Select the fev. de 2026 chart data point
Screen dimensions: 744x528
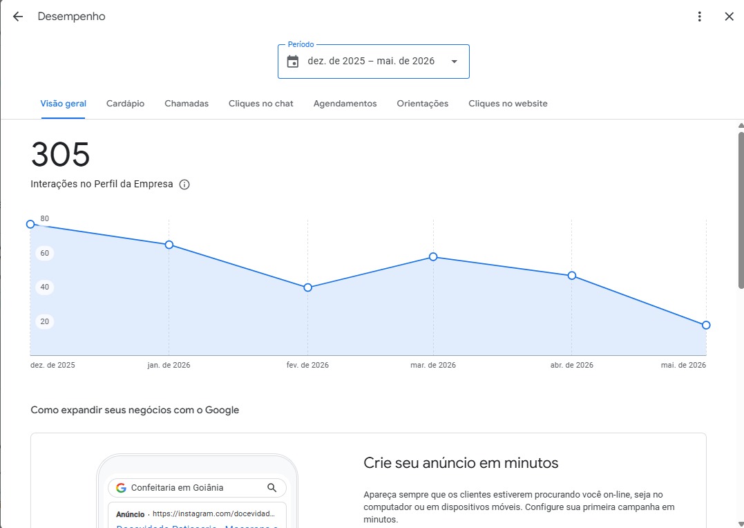click(x=307, y=287)
